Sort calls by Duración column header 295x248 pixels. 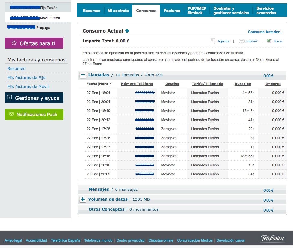click(243, 84)
